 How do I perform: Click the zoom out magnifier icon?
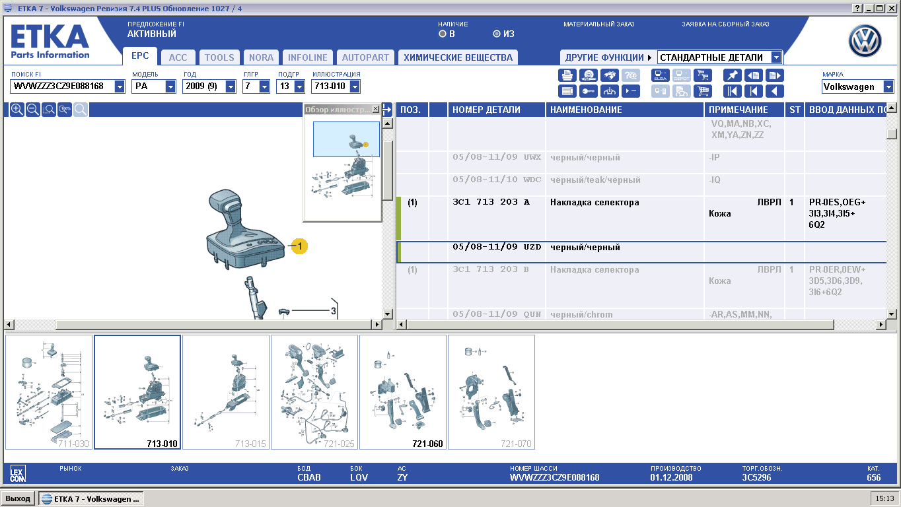coord(33,110)
